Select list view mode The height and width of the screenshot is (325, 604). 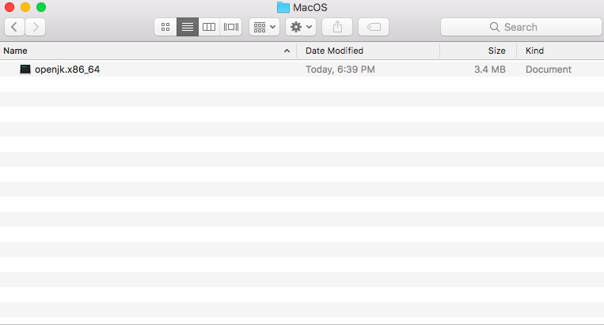[x=188, y=27]
